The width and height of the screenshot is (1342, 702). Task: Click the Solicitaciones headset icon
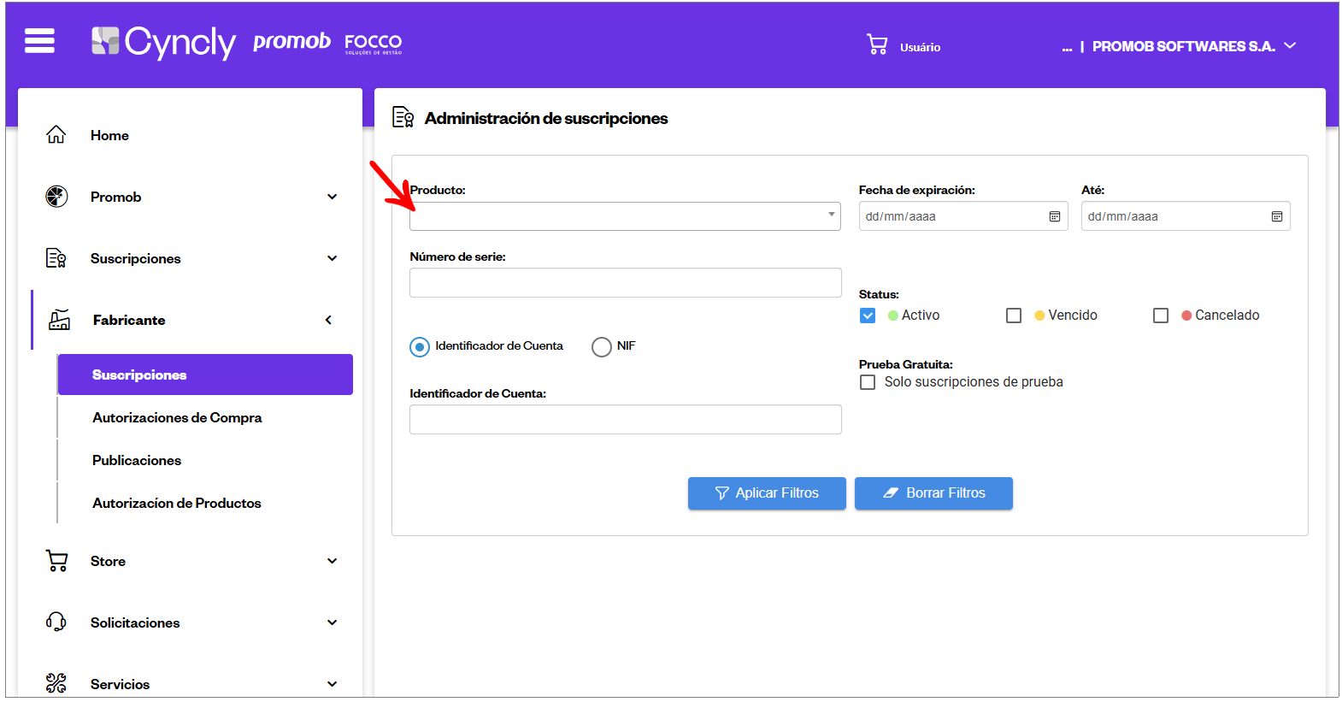56,622
